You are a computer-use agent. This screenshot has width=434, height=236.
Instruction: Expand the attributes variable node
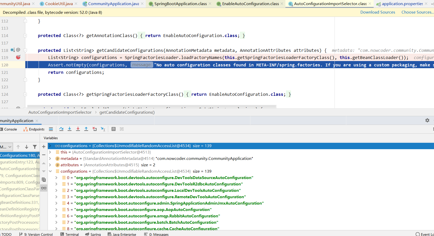(50, 165)
